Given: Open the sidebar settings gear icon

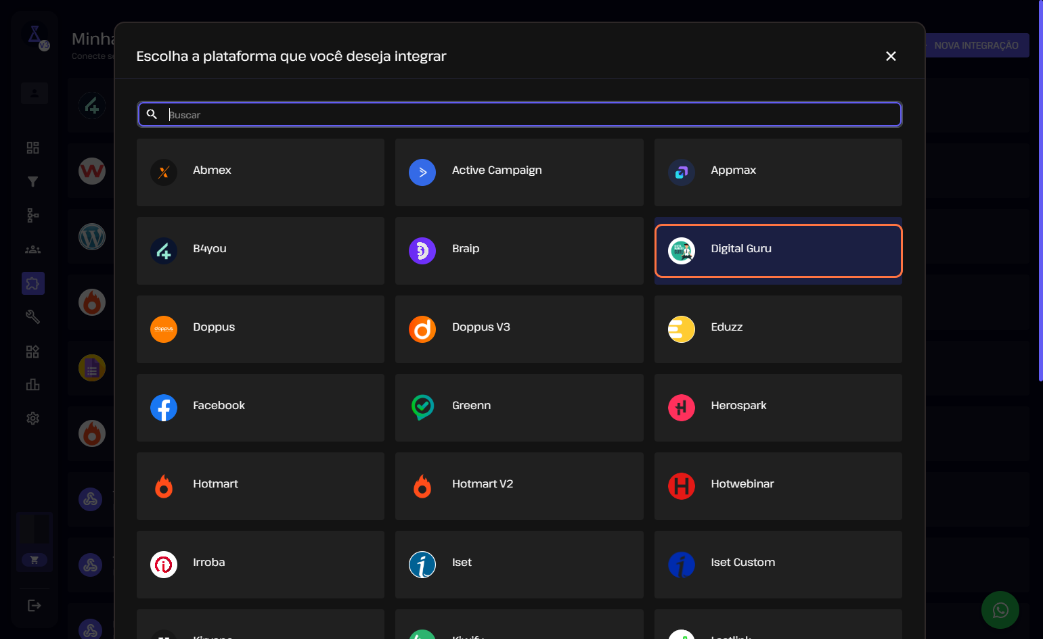Looking at the screenshot, I should [32, 419].
